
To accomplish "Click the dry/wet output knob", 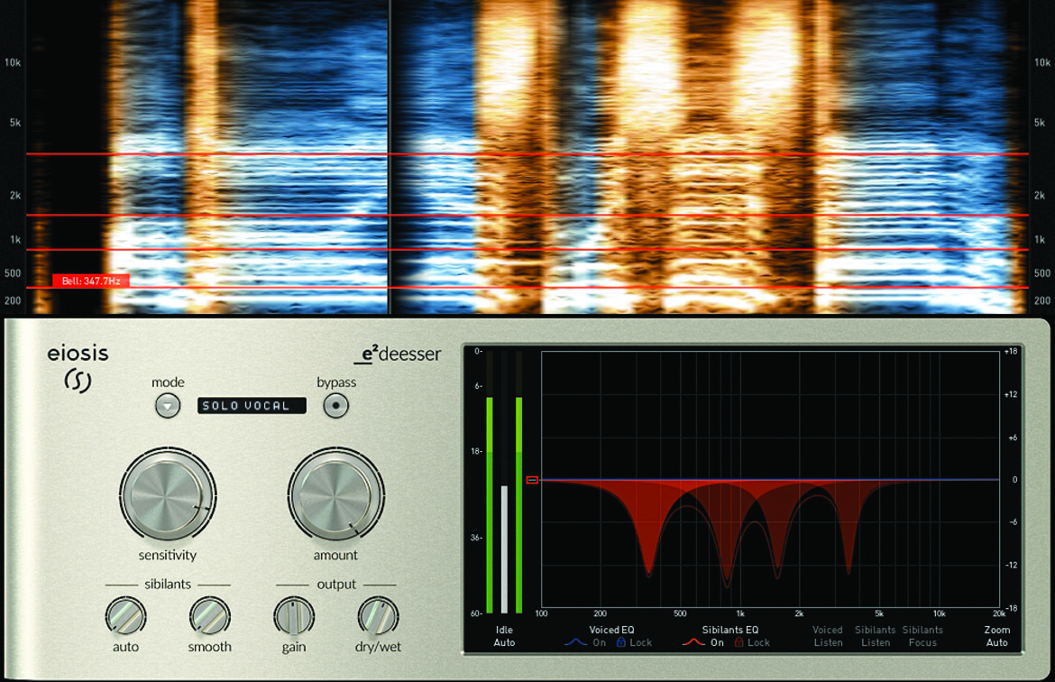I will (378, 615).
